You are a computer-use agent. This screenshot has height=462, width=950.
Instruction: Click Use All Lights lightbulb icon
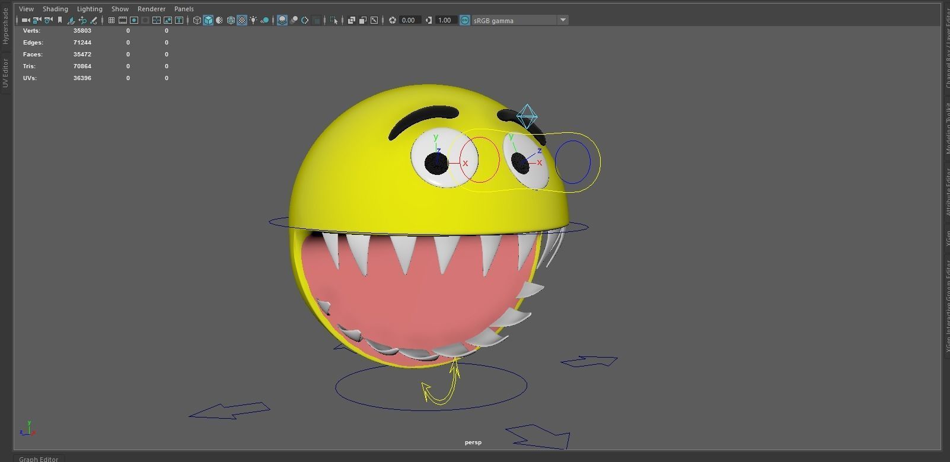point(253,20)
